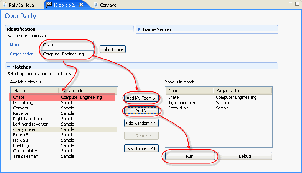Click Name column header in Available players
302x173 pixels.
(35, 91)
